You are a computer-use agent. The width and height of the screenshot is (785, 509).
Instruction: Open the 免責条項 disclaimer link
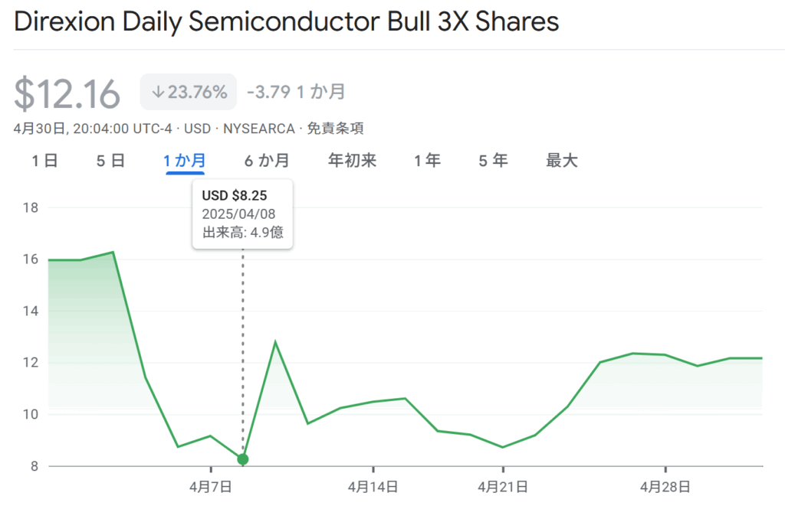pos(335,129)
